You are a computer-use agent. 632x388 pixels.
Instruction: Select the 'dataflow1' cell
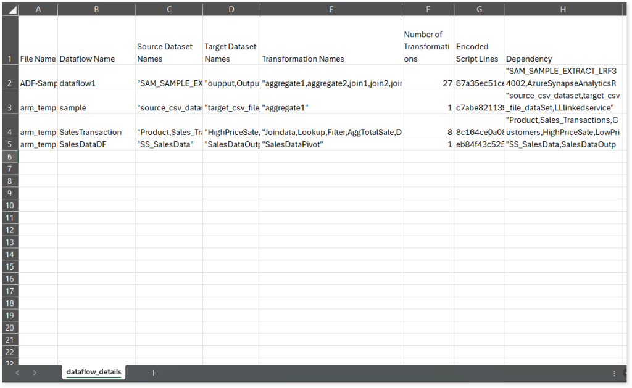(x=96, y=83)
